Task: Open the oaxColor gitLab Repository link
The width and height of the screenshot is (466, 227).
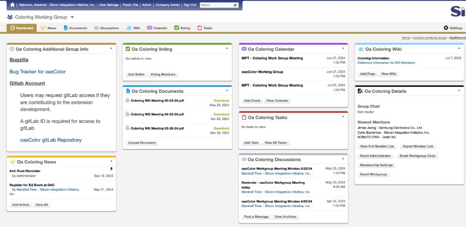Action: [x=51, y=140]
